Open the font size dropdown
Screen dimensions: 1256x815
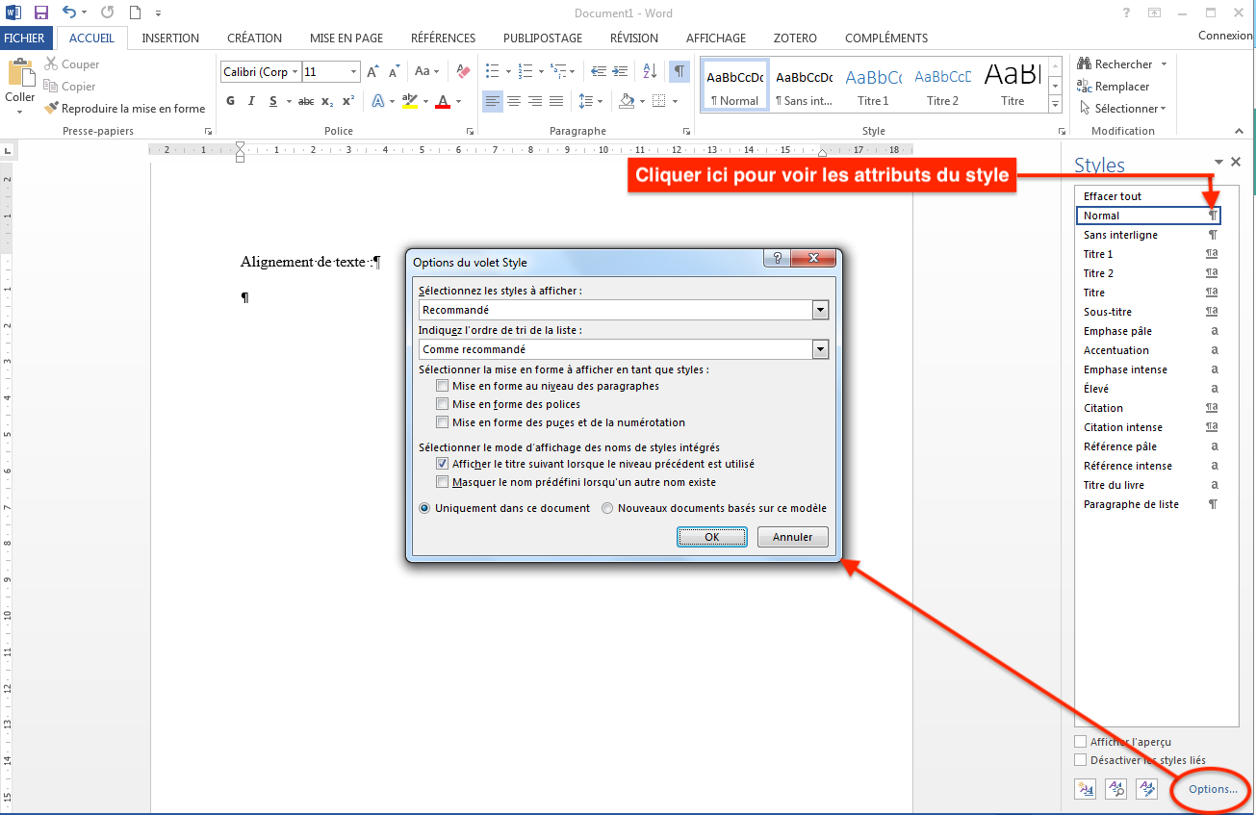[354, 72]
